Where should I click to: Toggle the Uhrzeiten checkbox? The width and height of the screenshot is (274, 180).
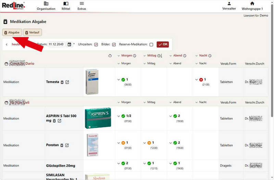coord(96,44)
